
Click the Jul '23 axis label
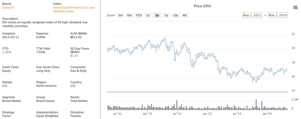237,114
